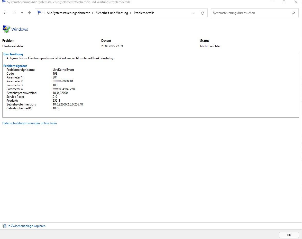The height and width of the screenshot is (239, 302).
Task: Refresh the page with reload icon
Action: point(203,13)
